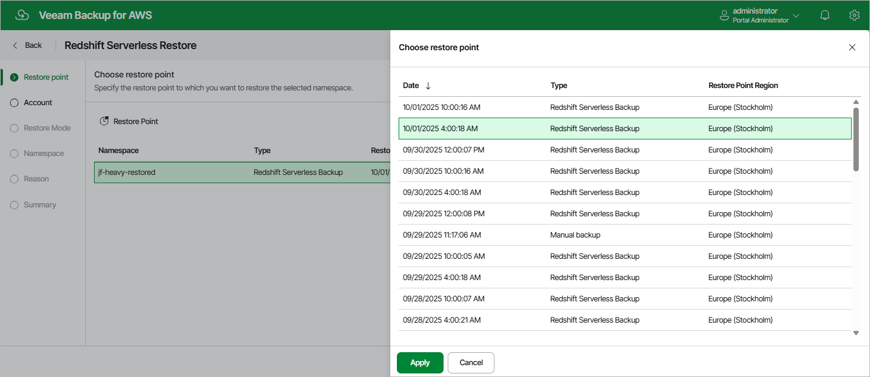870x377 pixels.
Task: Click the Manual backup type cell
Action: point(575,235)
